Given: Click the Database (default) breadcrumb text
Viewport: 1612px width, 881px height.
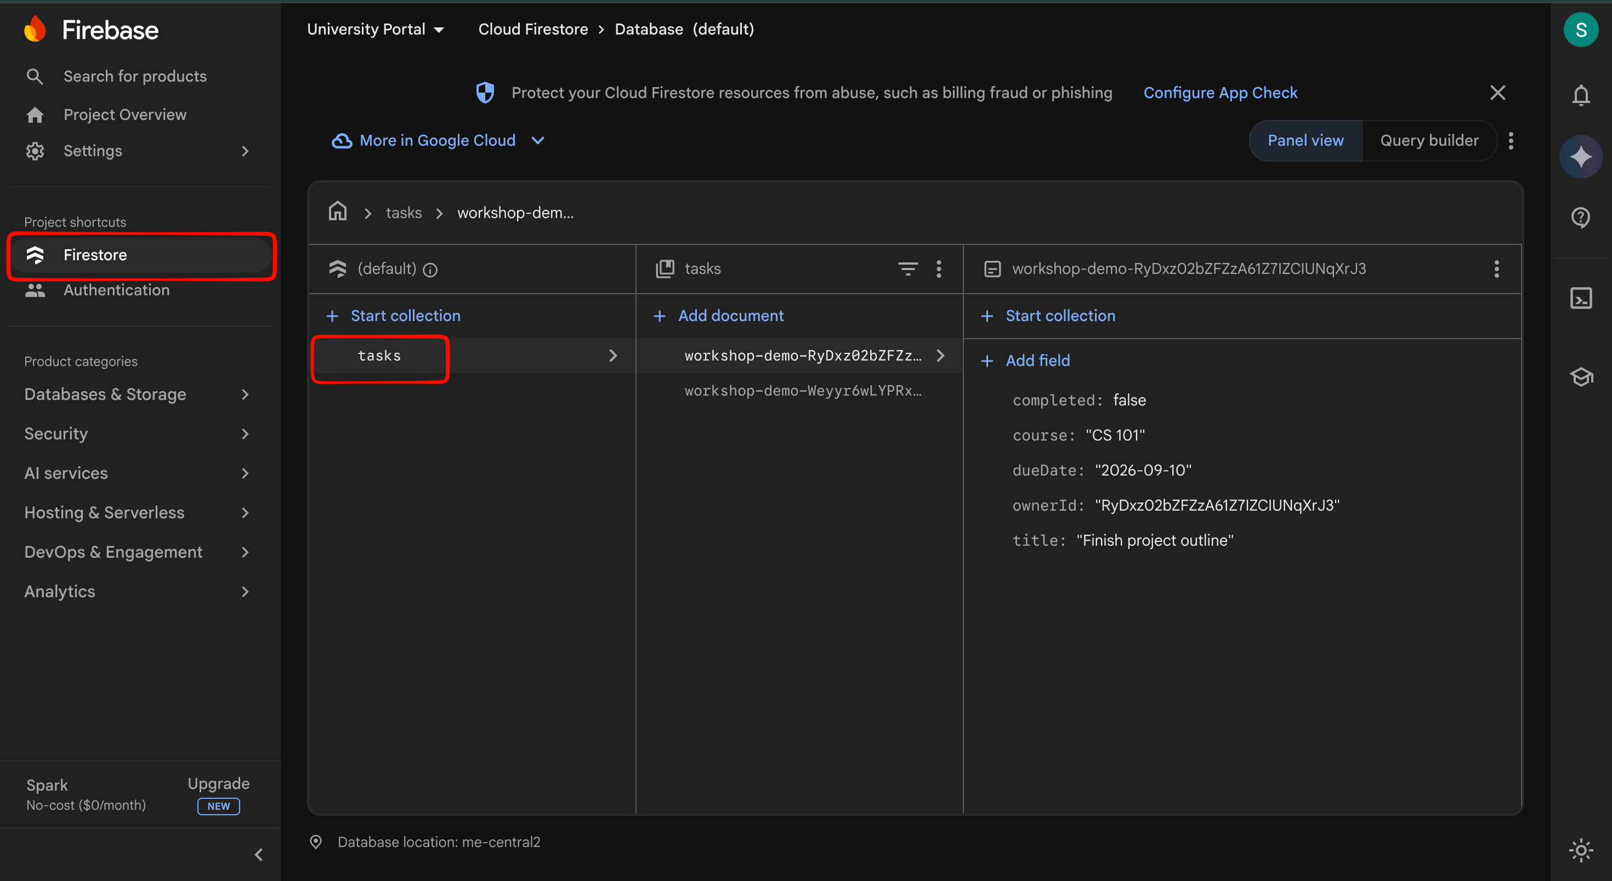Looking at the screenshot, I should coord(684,30).
